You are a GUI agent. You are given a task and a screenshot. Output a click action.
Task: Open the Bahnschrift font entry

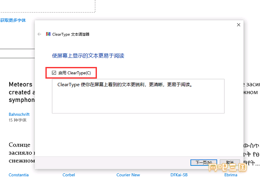pyautogui.click(x=19, y=114)
